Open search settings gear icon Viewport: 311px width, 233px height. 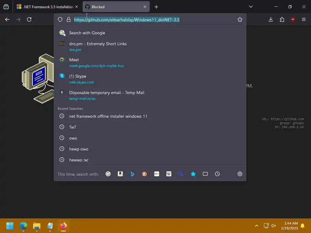coord(240,174)
